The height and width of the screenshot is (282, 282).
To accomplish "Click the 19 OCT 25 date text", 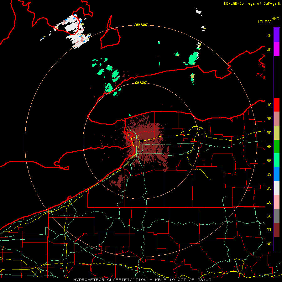I will [182, 280].
